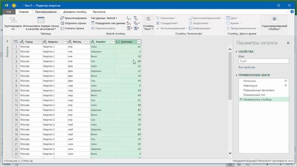Open the Fill (down arrow) dropdown
This screenshot has height=167, width=297.
[x=129, y=28]
